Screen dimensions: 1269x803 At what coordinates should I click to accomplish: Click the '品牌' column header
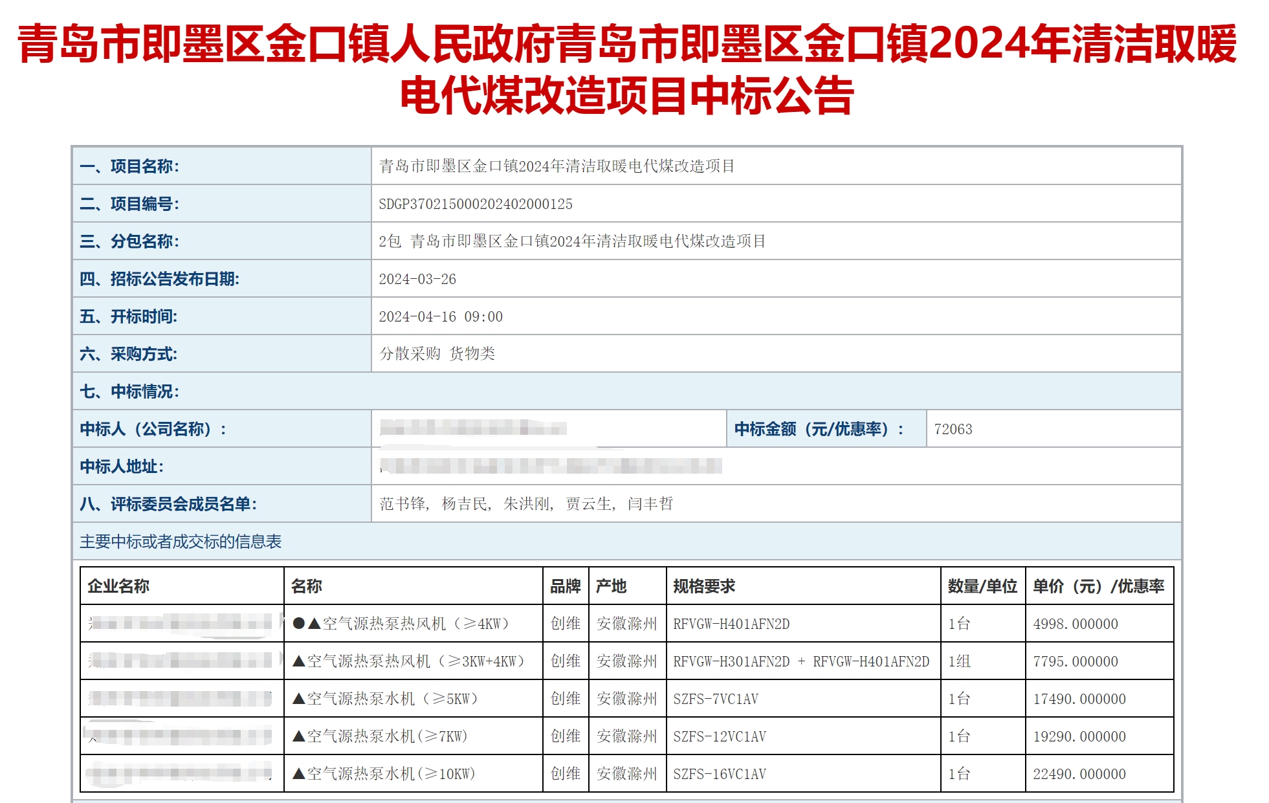coord(566,586)
